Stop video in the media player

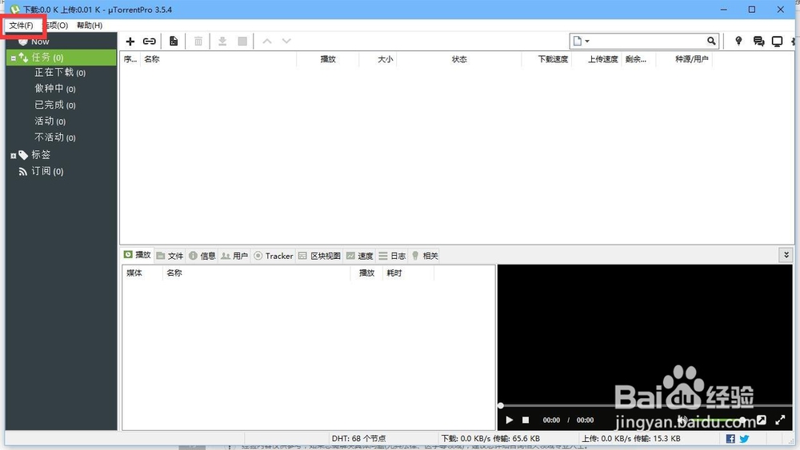(526, 420)
